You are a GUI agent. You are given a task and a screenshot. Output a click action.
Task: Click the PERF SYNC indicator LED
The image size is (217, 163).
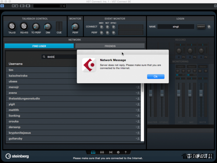[x=113, y=32]
